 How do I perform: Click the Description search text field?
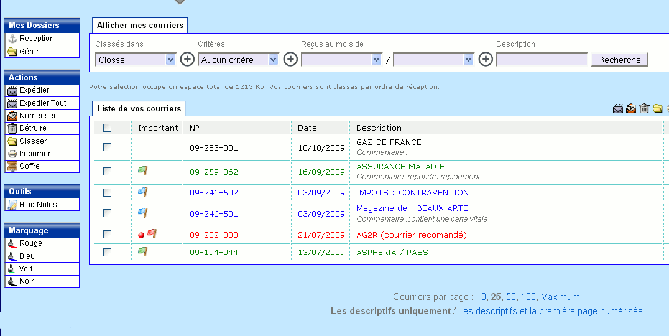coord(542,60)
